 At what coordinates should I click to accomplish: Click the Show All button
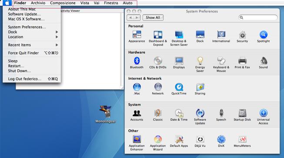pyautogui.click(x=153, y=17)
